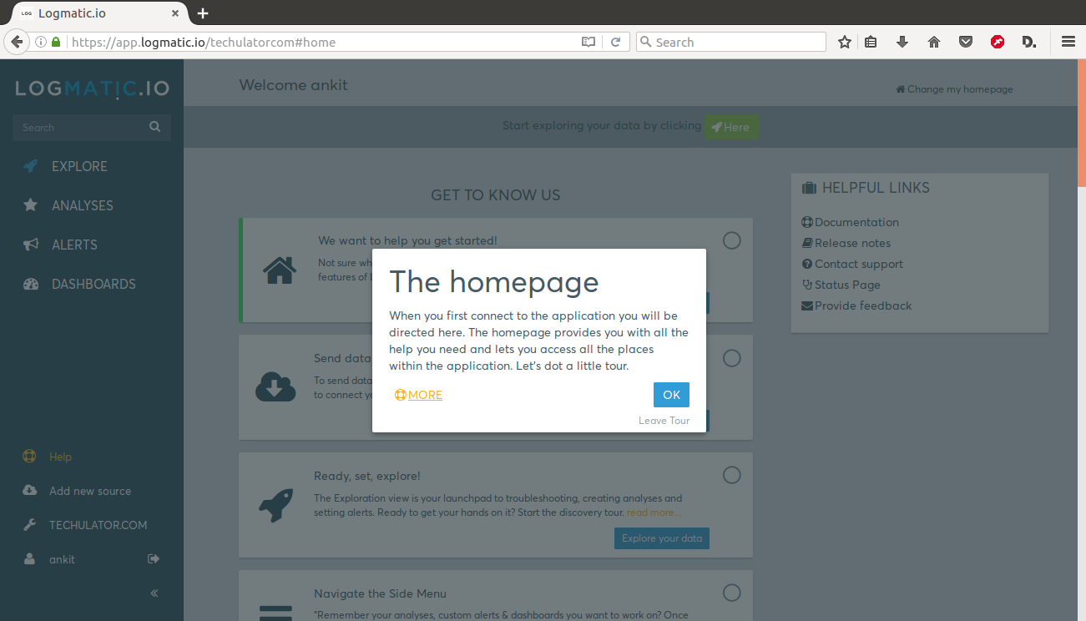Collapse the sidebar with double chevron
Viewport: 1086px width, 621px height.
154,593
